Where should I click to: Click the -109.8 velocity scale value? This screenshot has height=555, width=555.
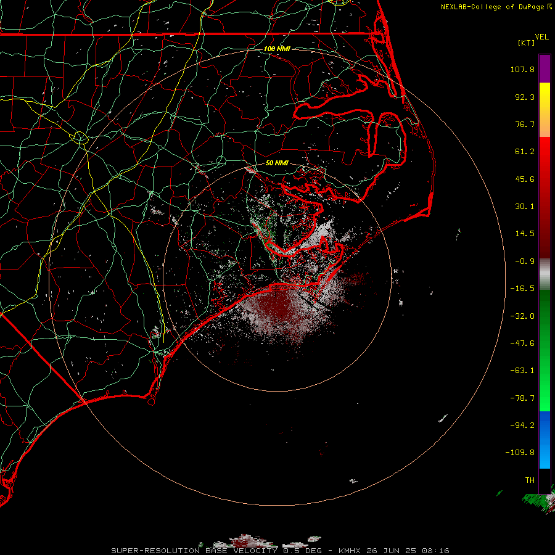520,453
